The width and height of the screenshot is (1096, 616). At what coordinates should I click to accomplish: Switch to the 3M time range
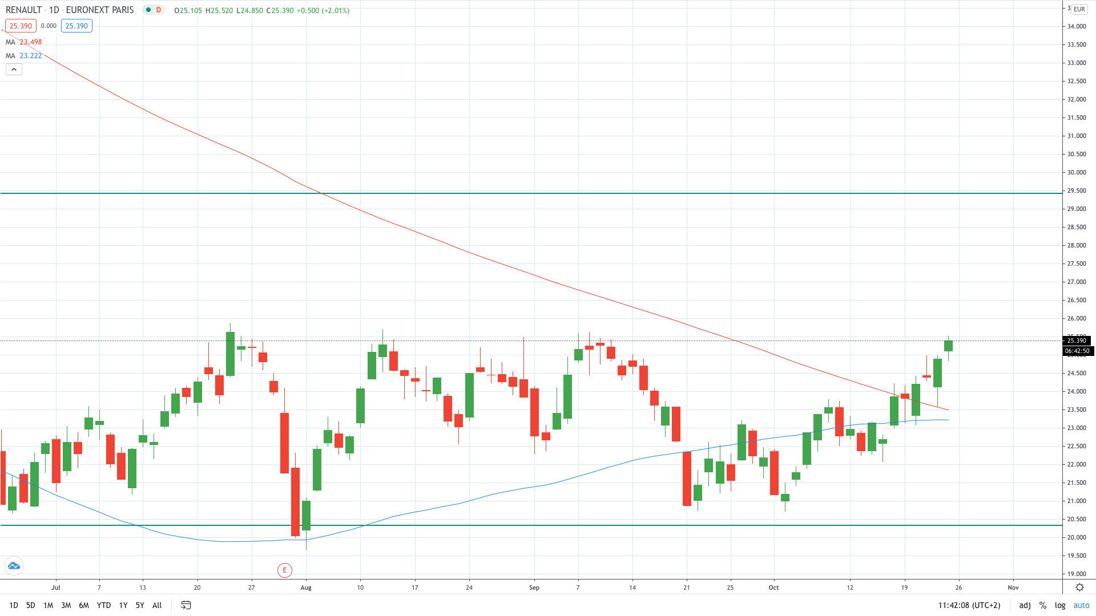pos(66,605)
